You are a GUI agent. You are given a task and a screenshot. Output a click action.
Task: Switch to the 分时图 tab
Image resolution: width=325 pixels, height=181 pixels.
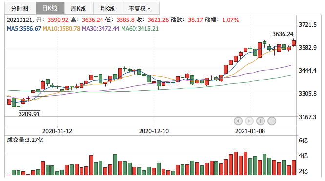pos(20,8)
